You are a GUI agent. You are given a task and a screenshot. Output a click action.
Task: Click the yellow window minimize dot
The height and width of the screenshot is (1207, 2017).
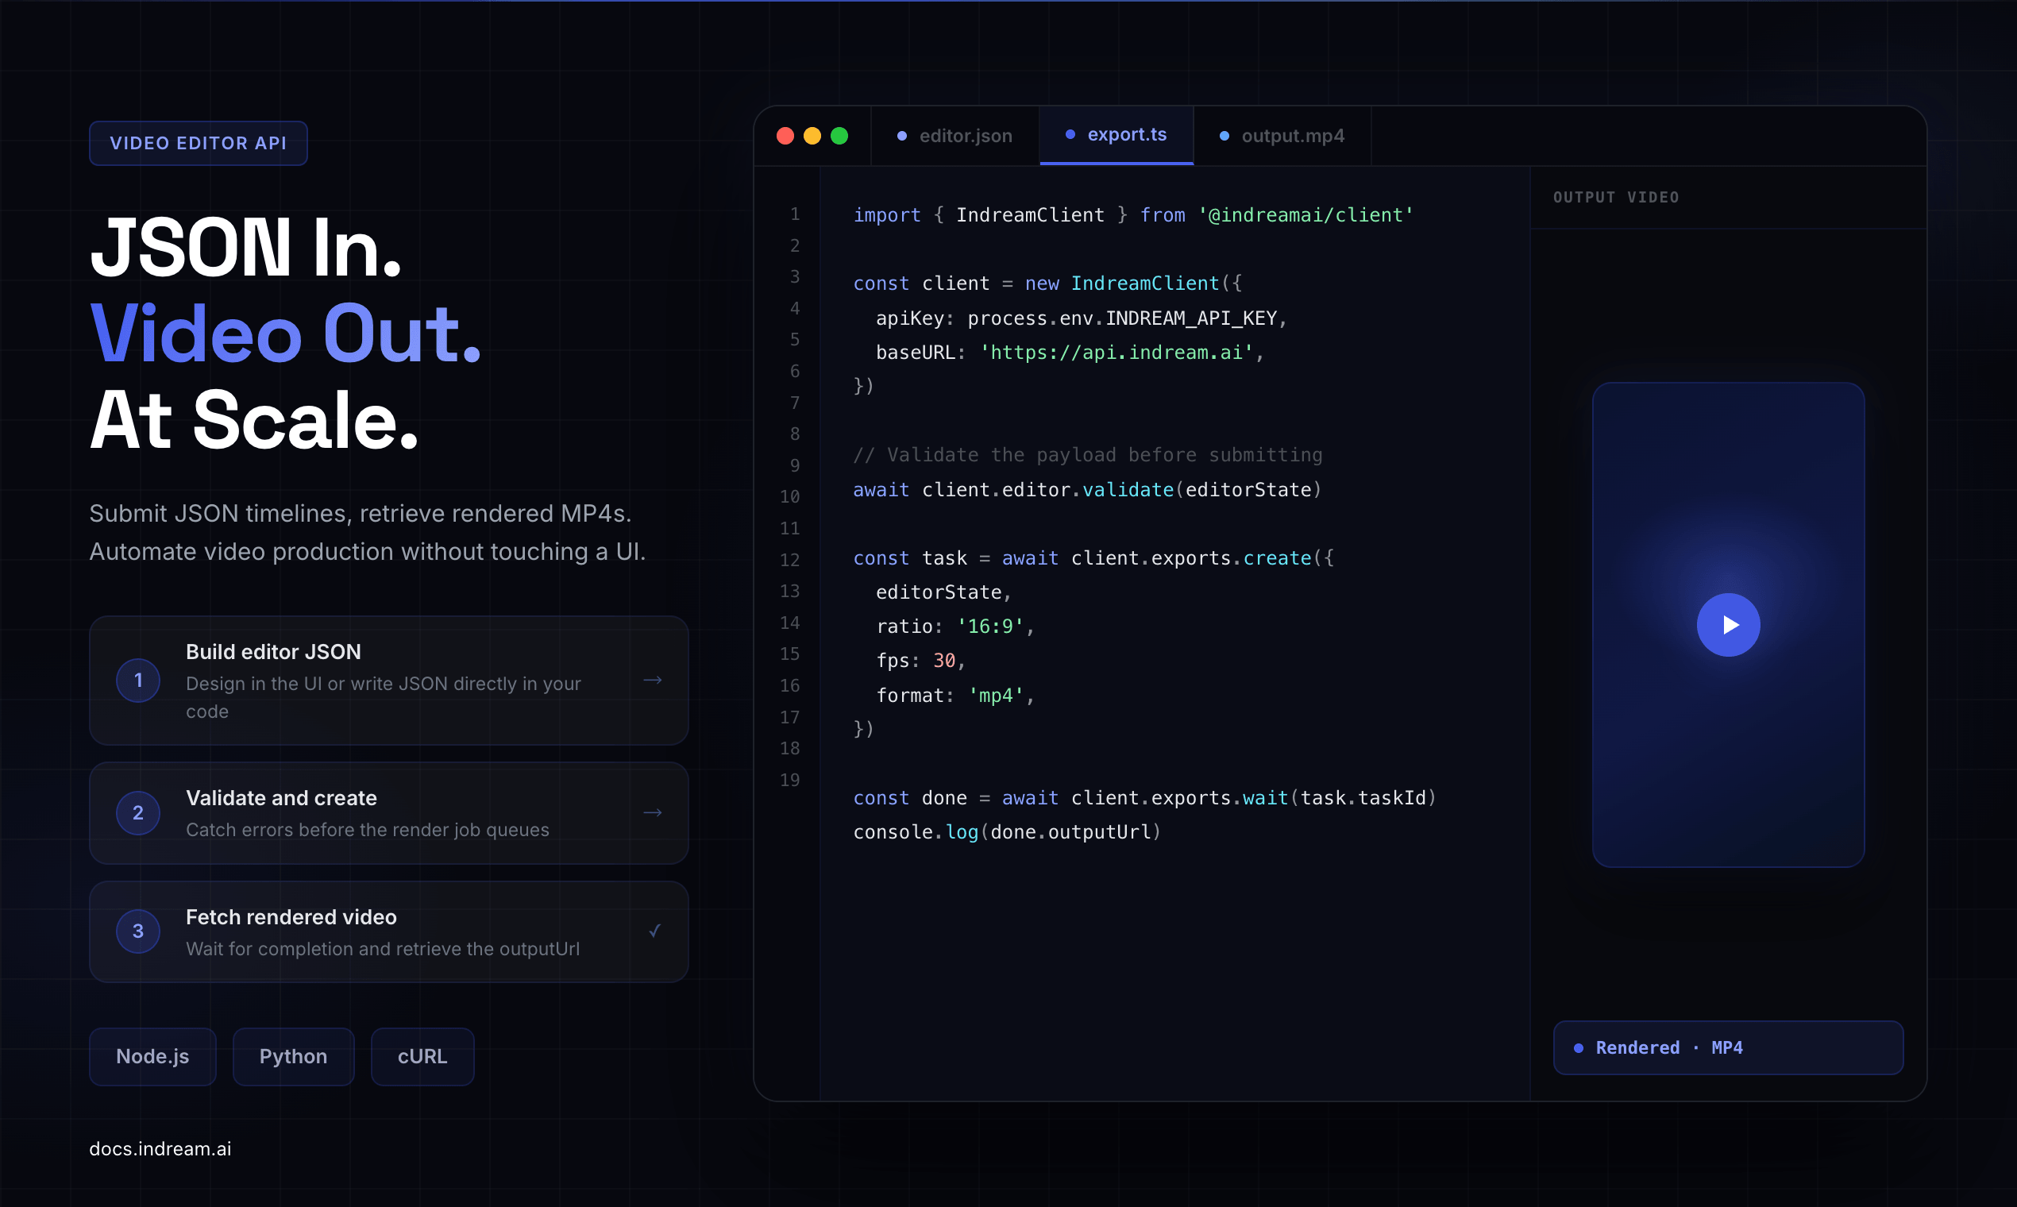[x=812, y=136]
